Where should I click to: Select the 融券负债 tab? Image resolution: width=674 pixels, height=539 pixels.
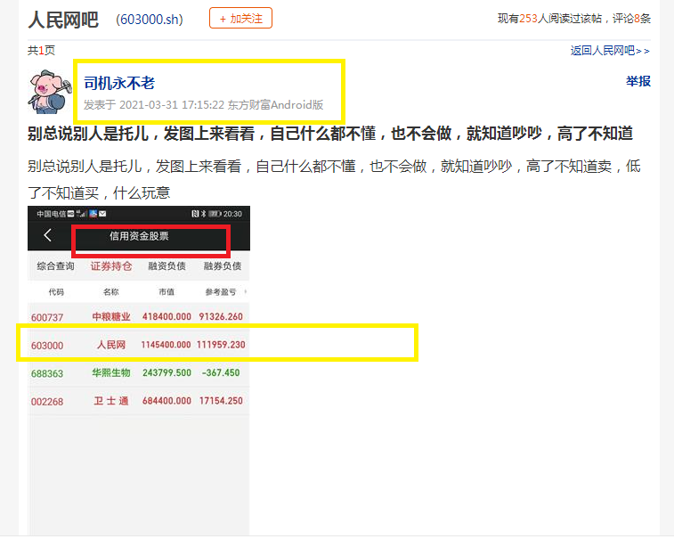click(223, 266)
